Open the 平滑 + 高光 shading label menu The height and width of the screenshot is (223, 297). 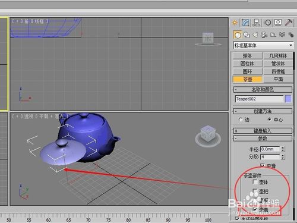51,117
